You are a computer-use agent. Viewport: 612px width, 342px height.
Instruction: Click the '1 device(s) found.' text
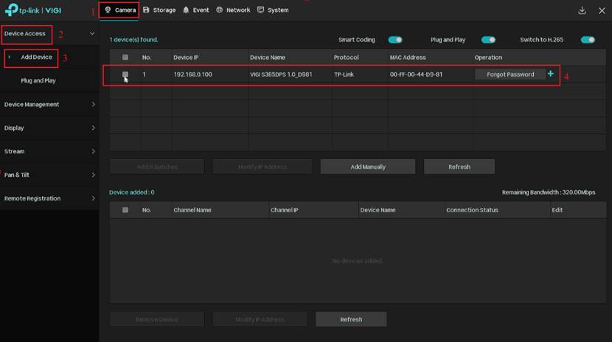[x=134, y=40]
